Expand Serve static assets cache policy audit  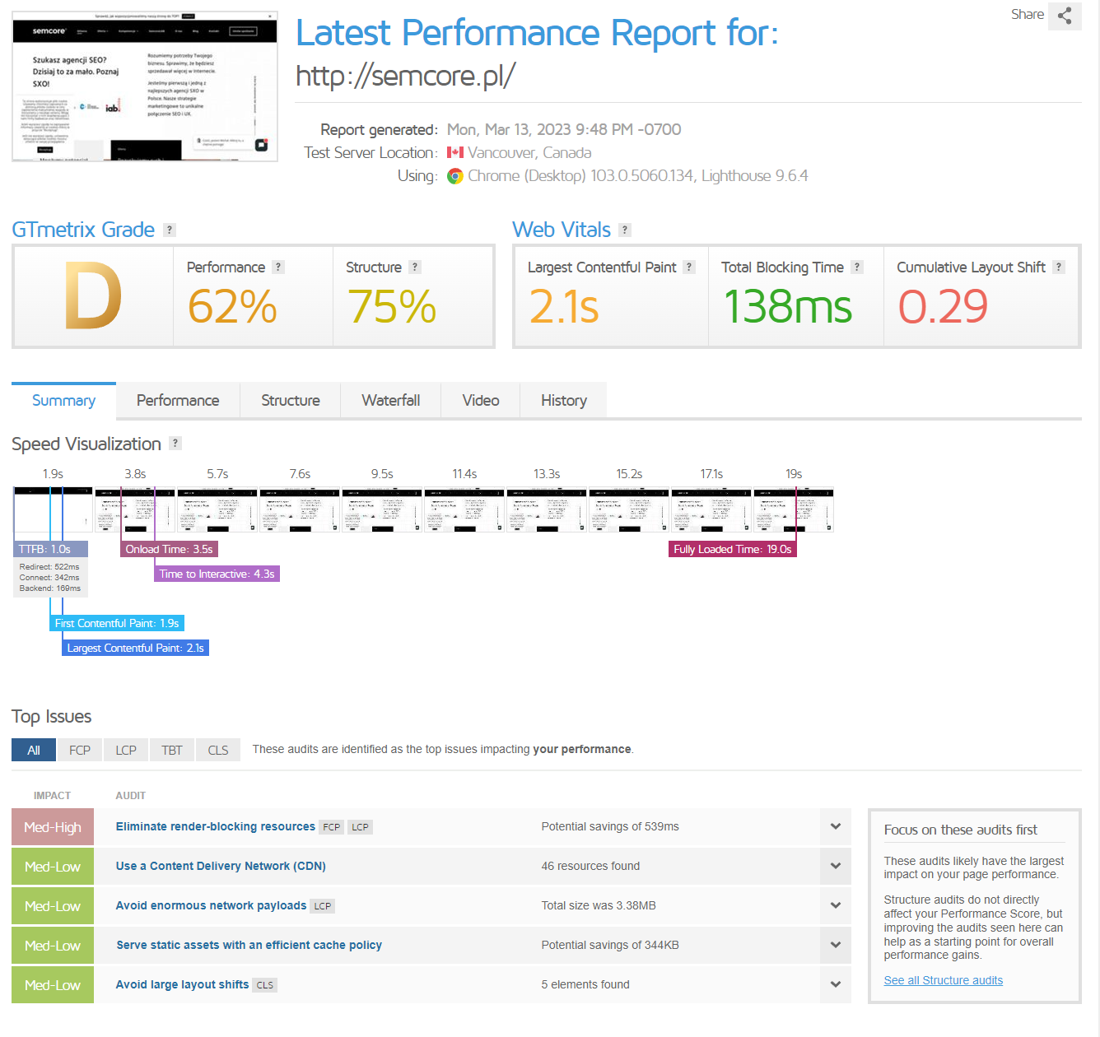(836, 946)
